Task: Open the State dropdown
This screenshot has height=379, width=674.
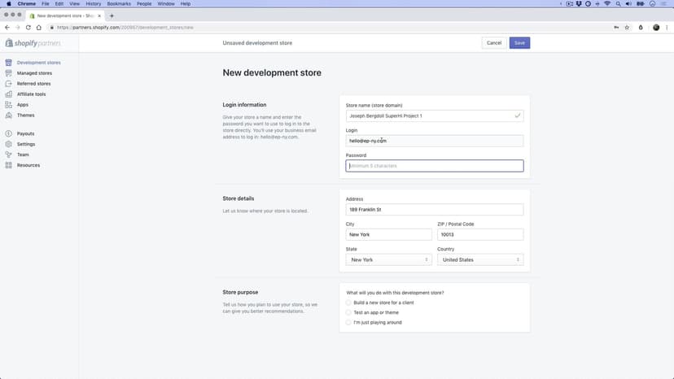Action: tap(388, 260)
